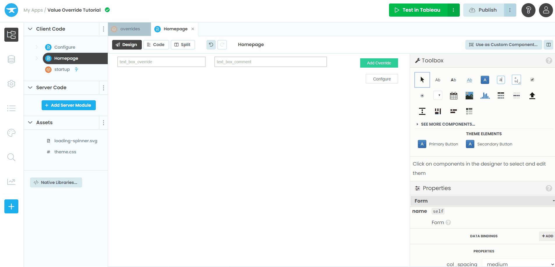The width and height of the screenshot is (555, 267).
Task: Open the list-style sidebar icon
Action: (x=11, y=108)
